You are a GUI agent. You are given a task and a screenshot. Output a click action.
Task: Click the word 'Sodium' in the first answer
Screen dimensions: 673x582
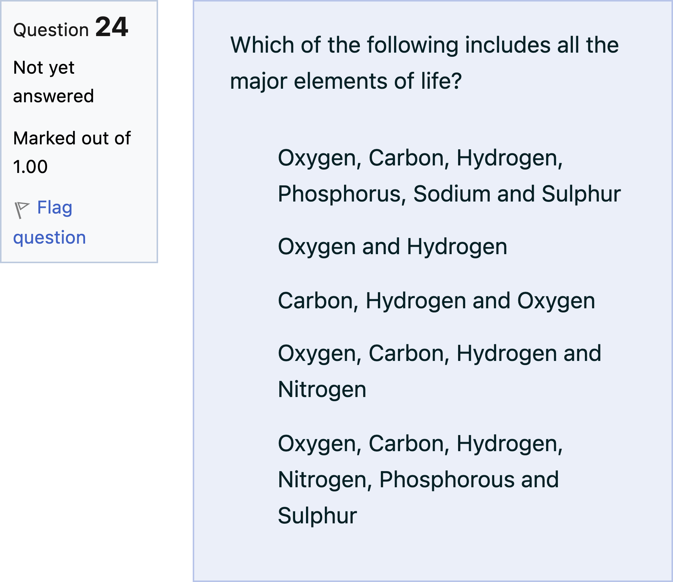[452, 194]
